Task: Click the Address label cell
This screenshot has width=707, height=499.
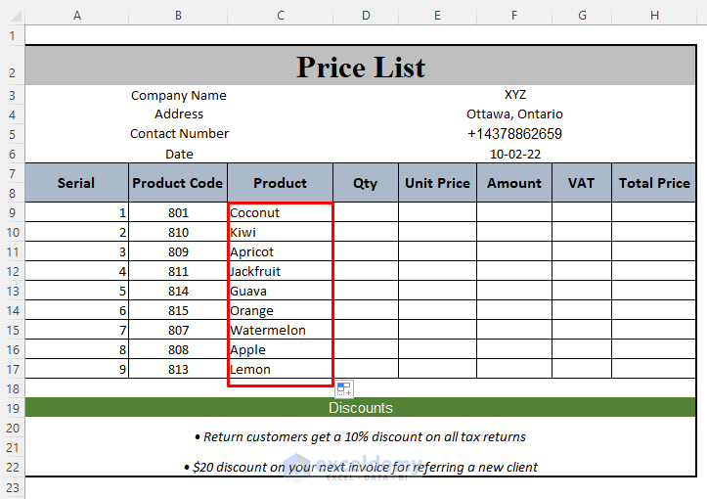Action: click(179, 114)
